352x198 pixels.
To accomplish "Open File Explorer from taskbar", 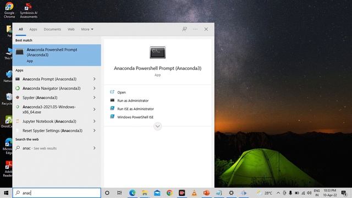I will (x=145, y=193).
